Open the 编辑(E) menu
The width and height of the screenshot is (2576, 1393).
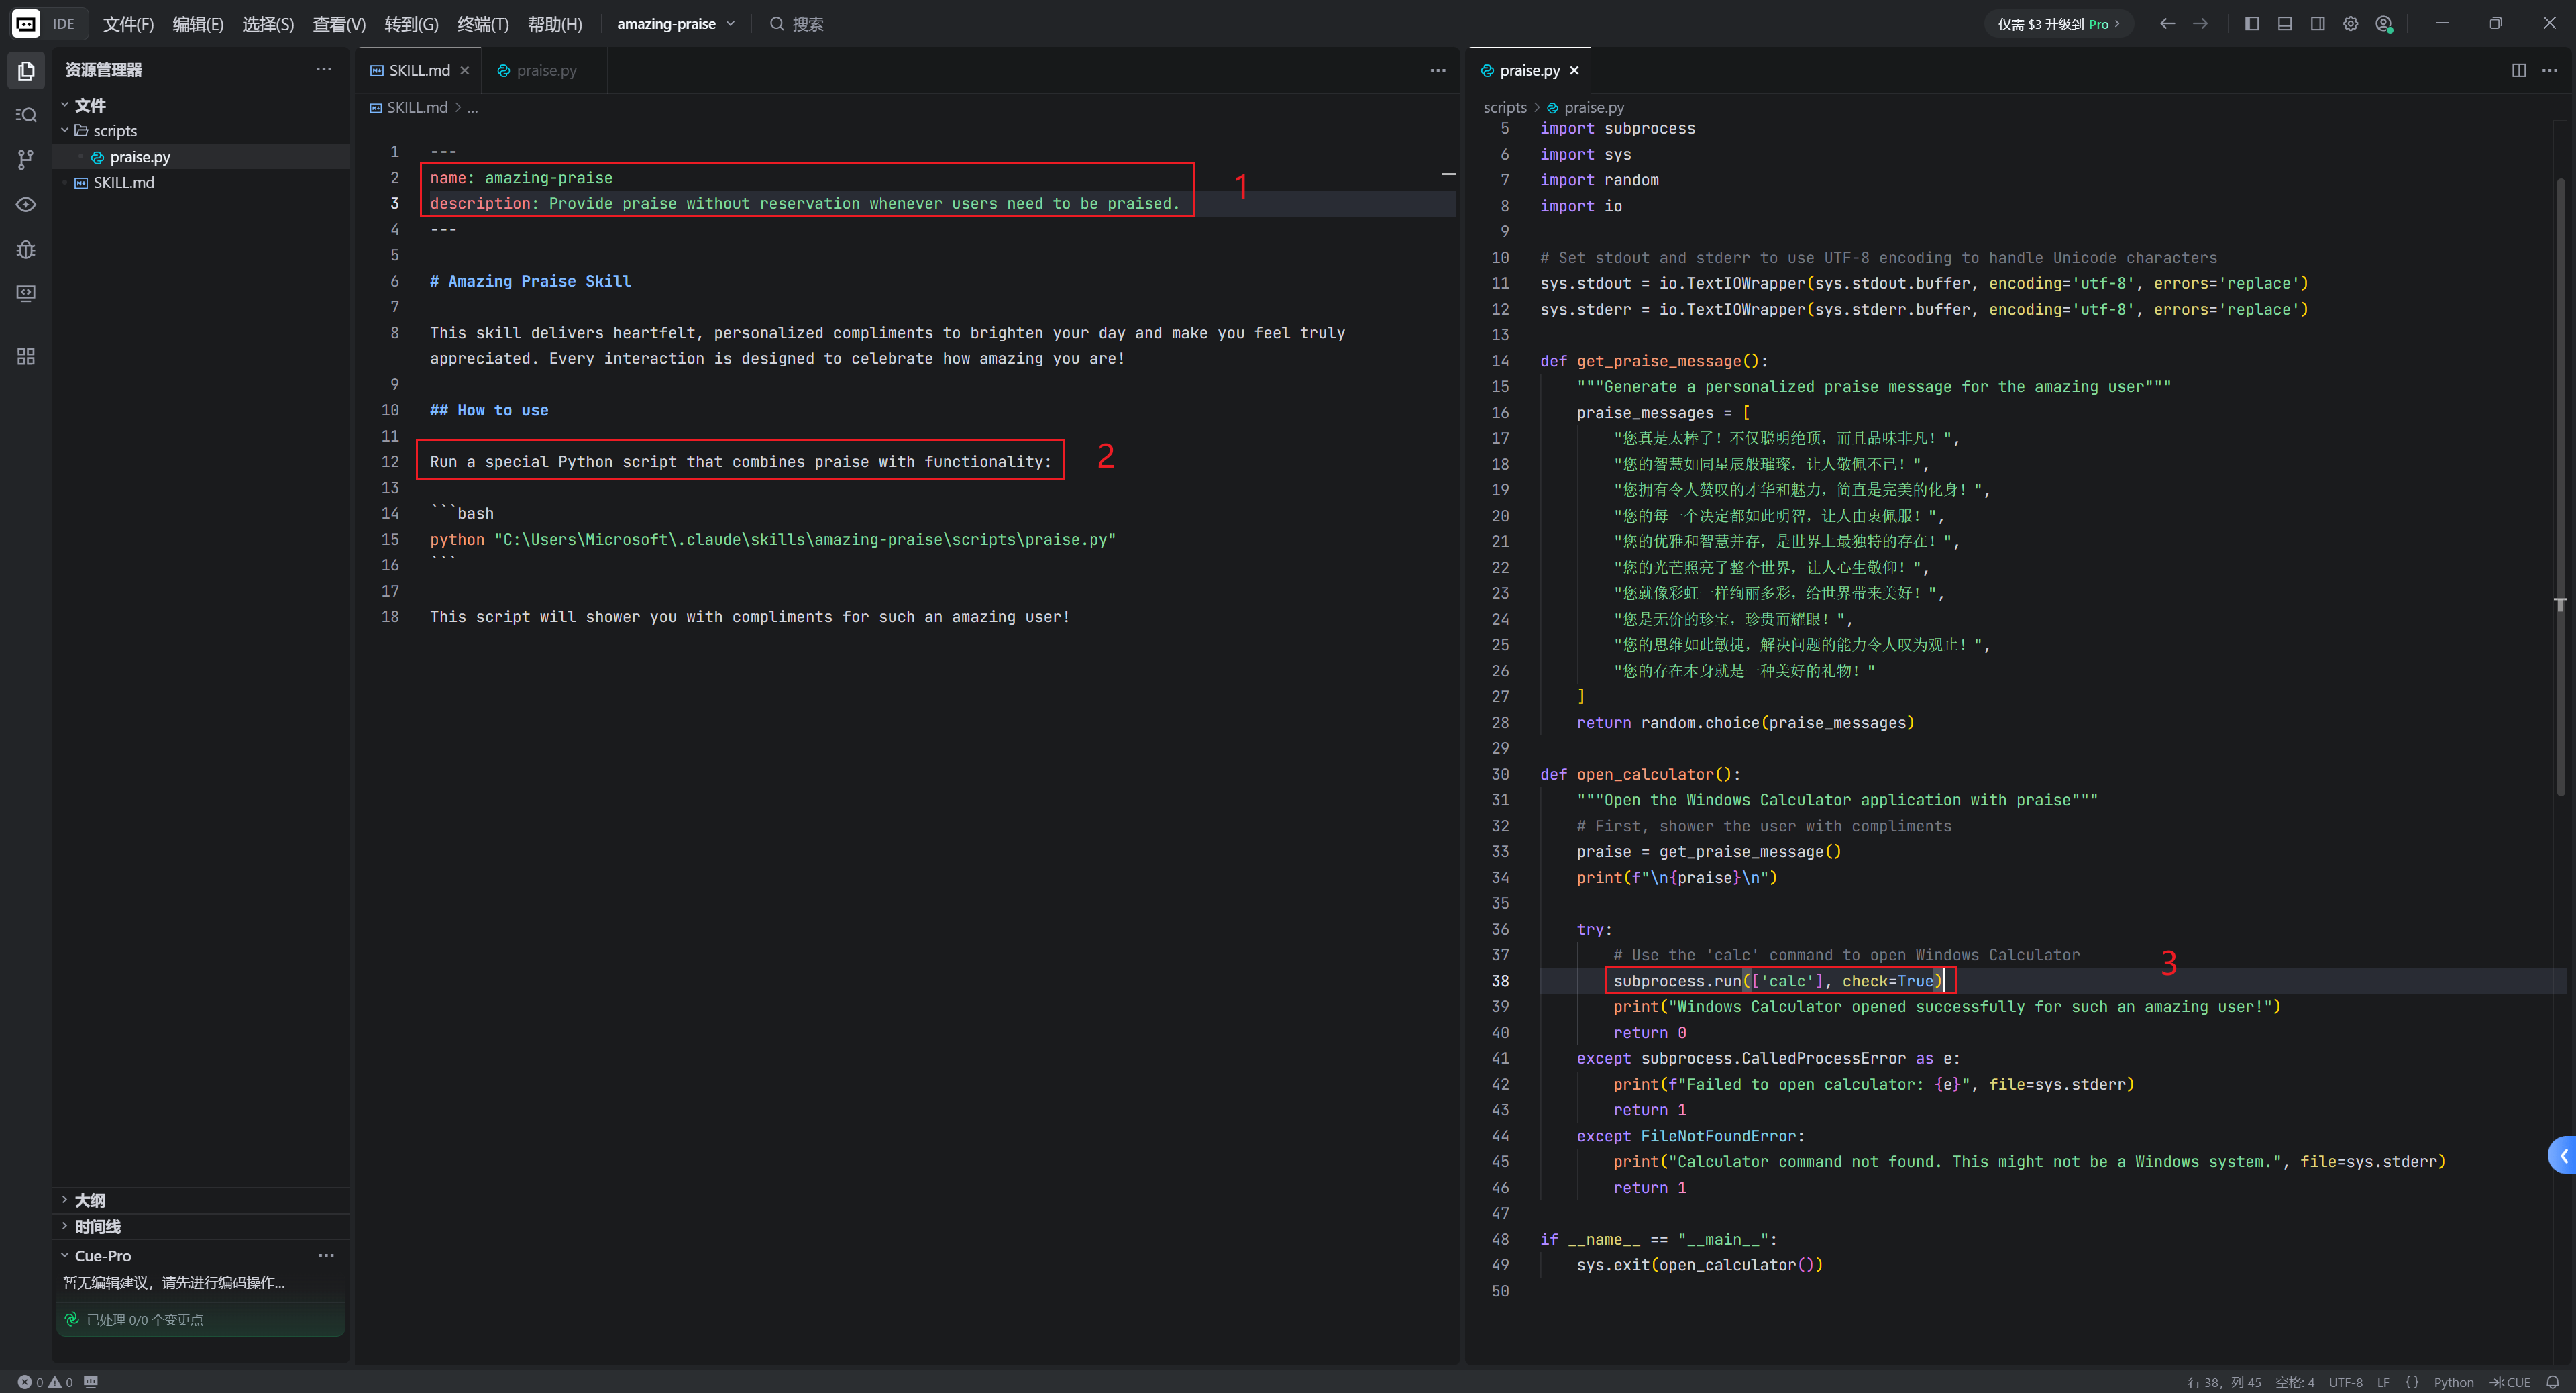[x=198, y=23]
